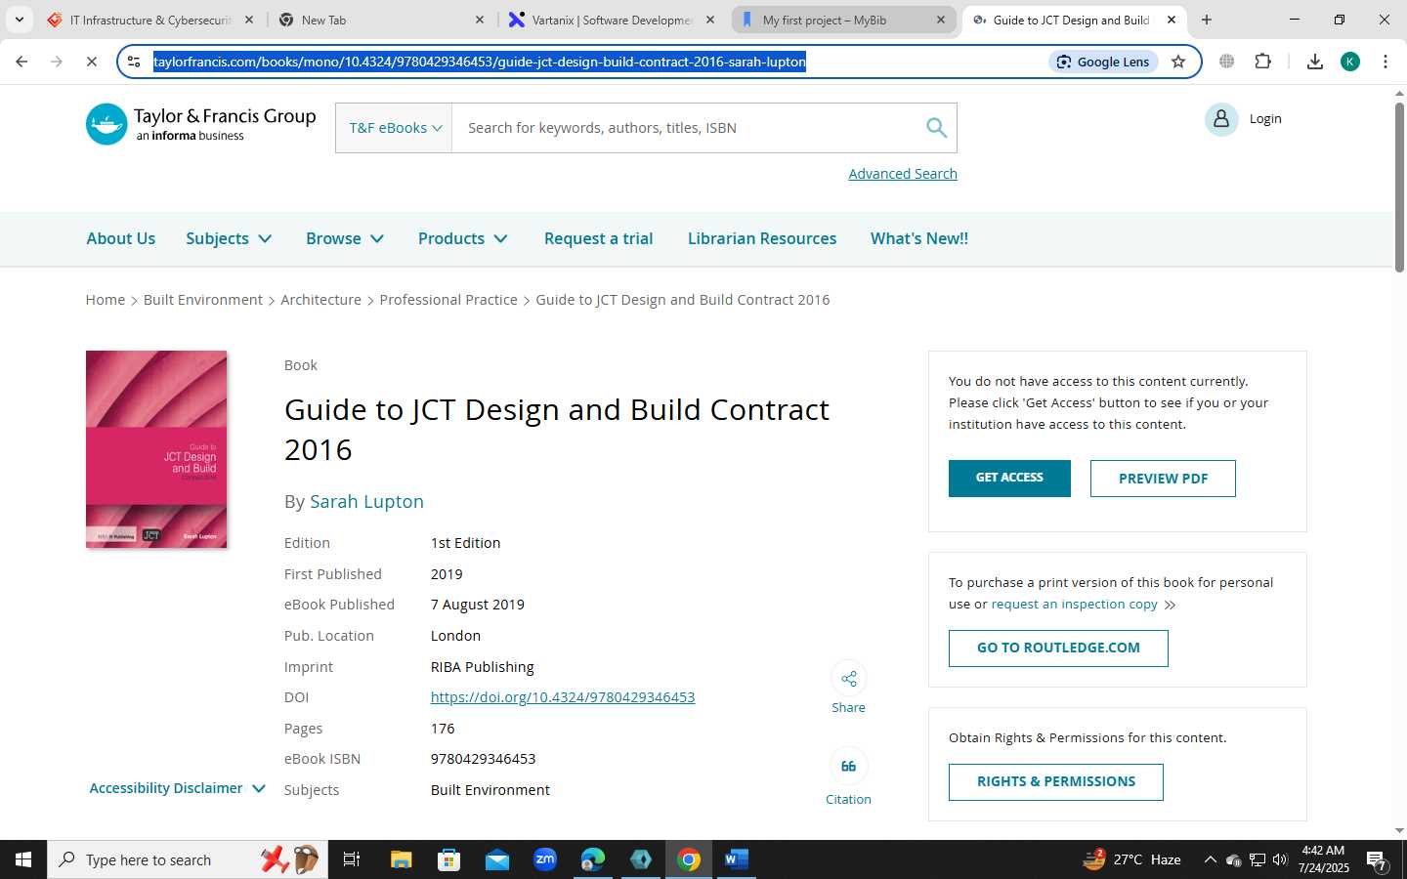Open Microsoft Edge from taskbar
The height and width of the screenshot is (879, 1407).
[x=593, y=859]
